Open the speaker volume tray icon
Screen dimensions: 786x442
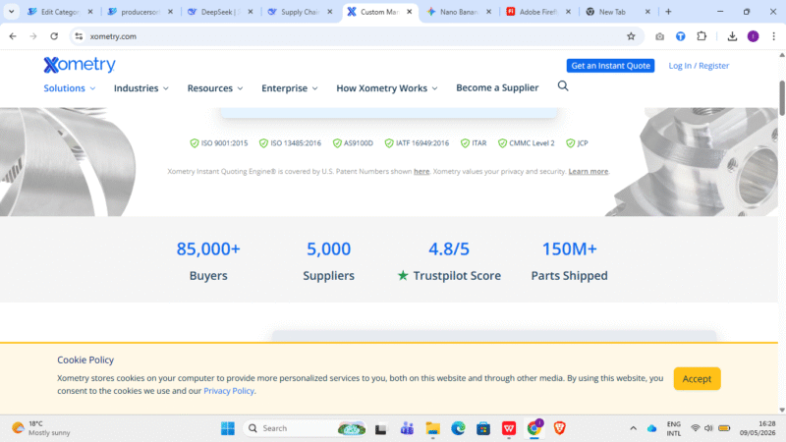point(708,428)
